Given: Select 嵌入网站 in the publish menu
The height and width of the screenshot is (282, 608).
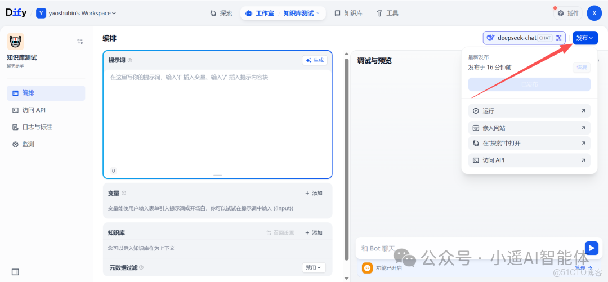Looking at the screenshot, I should [529, 128].
